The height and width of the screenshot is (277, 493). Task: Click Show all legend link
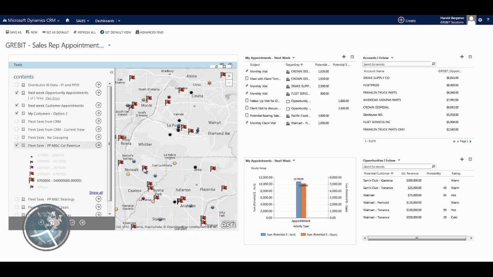tap(96, 192)
